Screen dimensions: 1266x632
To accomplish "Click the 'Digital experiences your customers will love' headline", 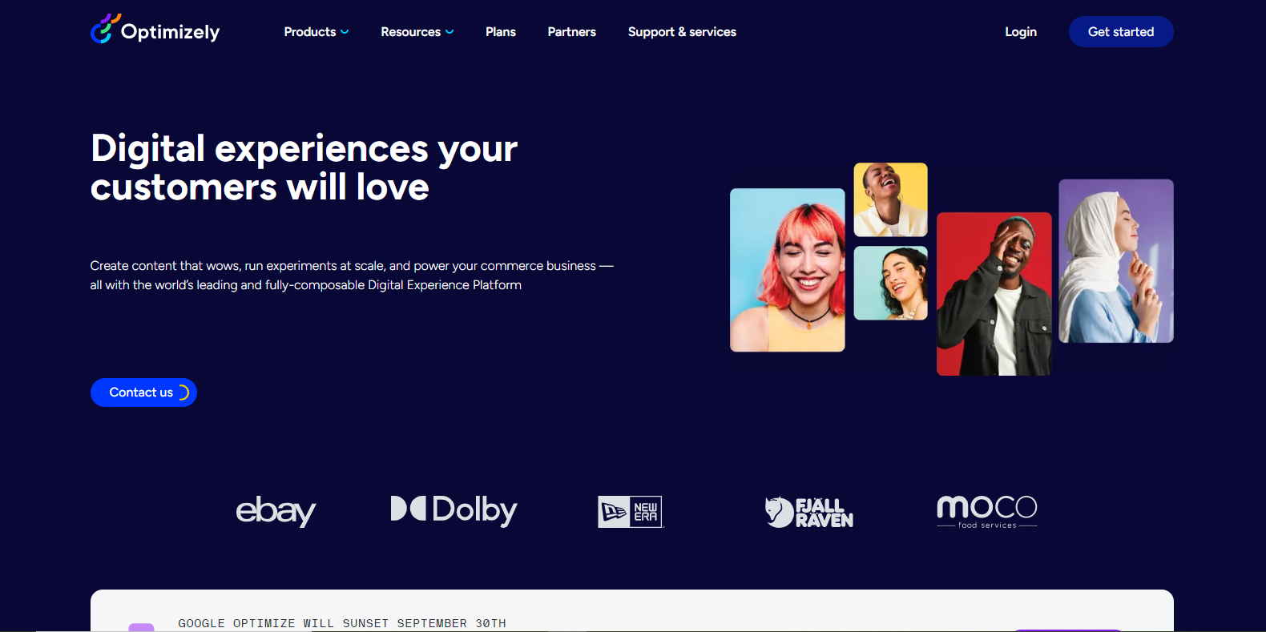I will pyautogui.click(x=304, y=167).
